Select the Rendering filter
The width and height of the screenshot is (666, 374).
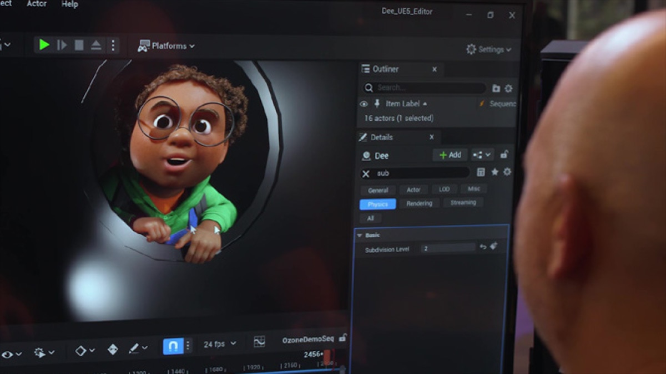tap(419, 203)
